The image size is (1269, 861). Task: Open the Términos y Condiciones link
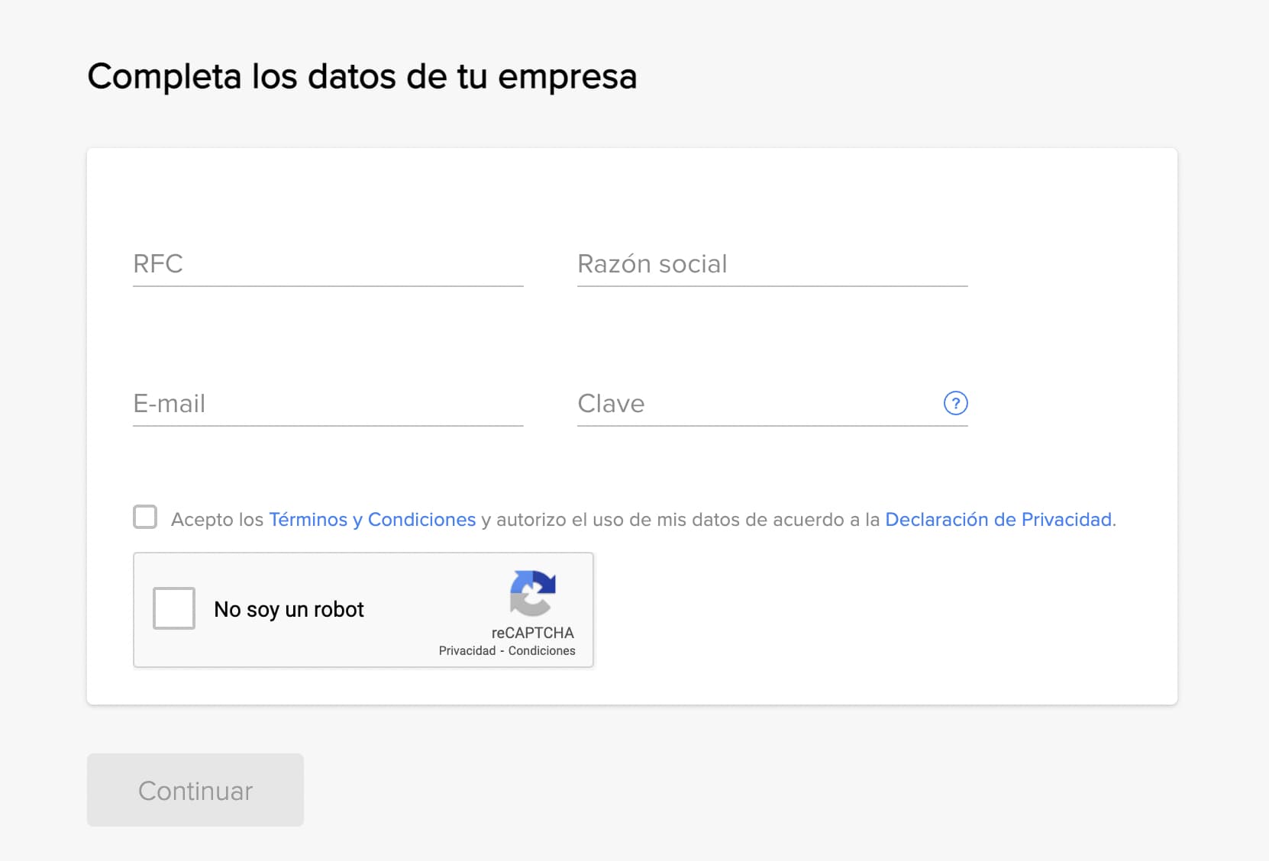coord(372,520)
